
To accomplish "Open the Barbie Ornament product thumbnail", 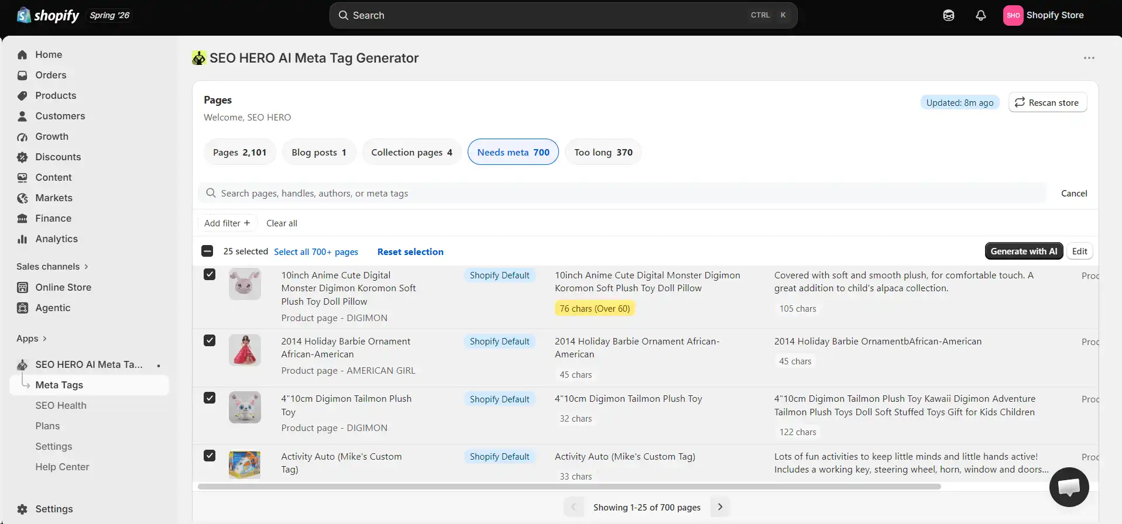I will point(245,350).
